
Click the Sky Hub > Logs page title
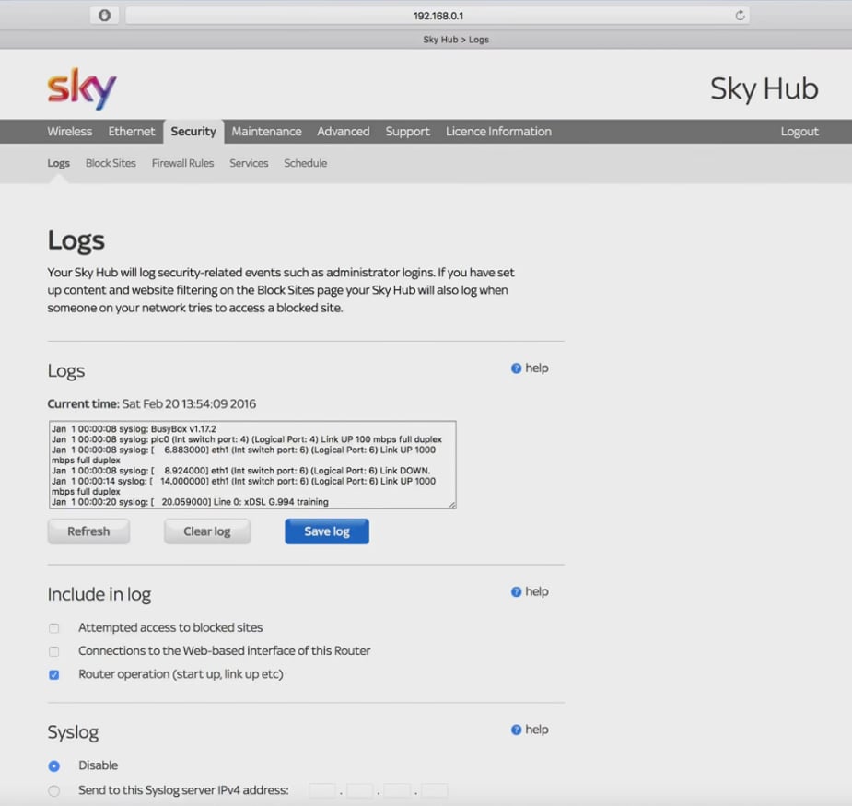pyautogui.click(x=456, y=40)
